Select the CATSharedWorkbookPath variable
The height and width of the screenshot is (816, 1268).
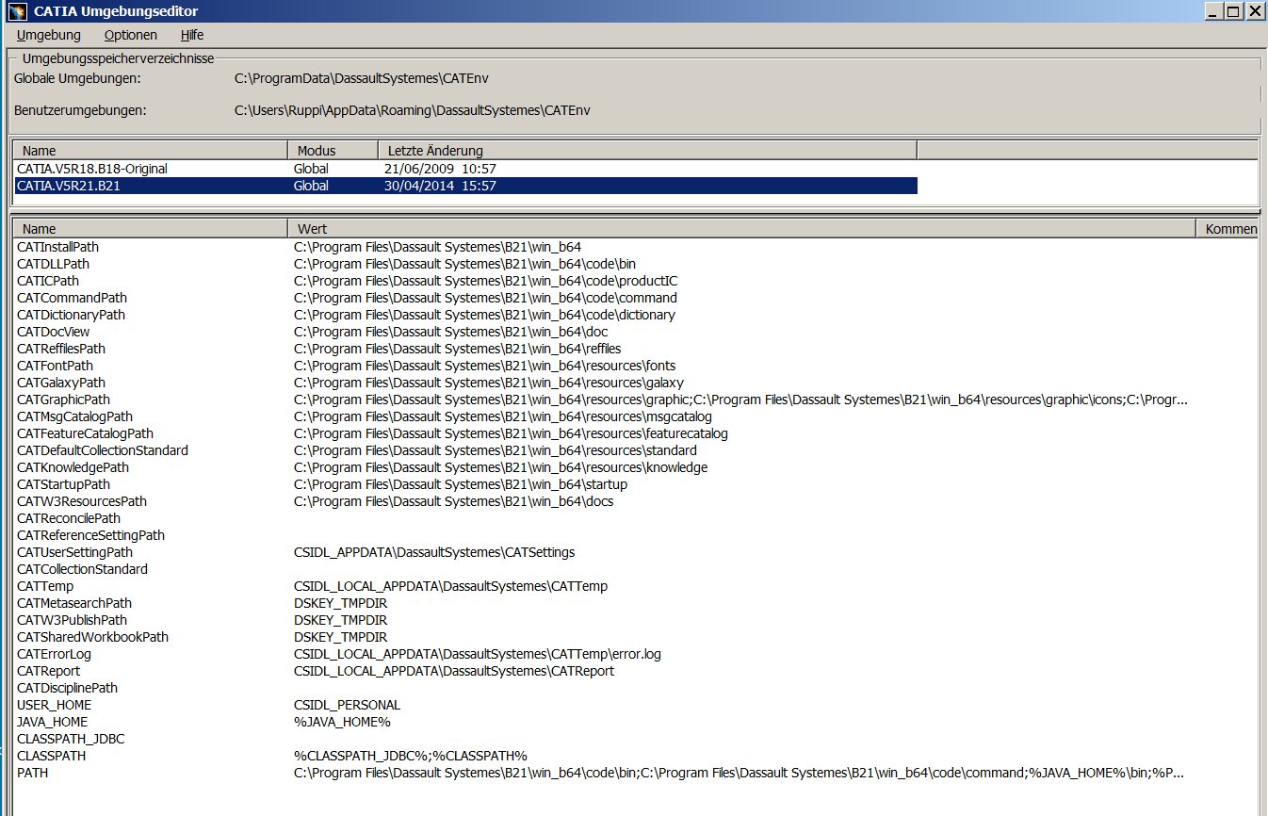92,637
